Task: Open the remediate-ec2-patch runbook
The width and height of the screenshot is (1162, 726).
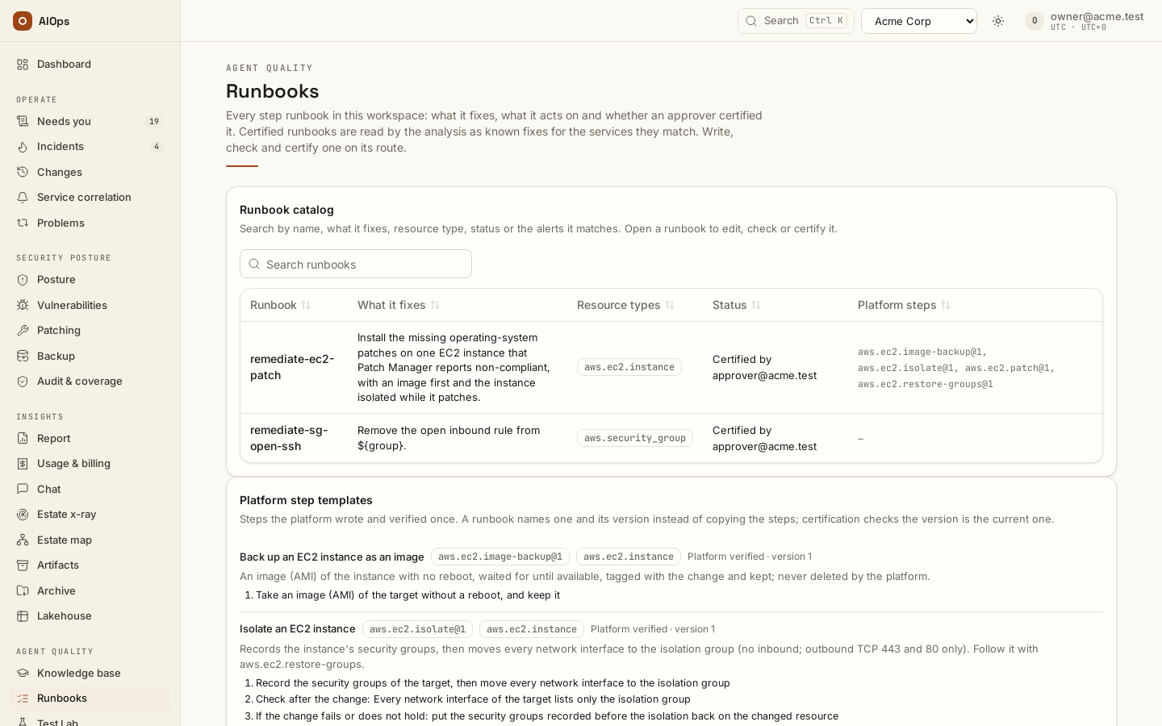Action: [292, 367]
